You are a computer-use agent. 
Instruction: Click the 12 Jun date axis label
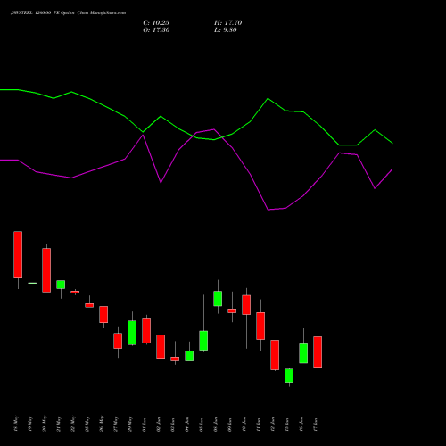(x=273, y=425)
